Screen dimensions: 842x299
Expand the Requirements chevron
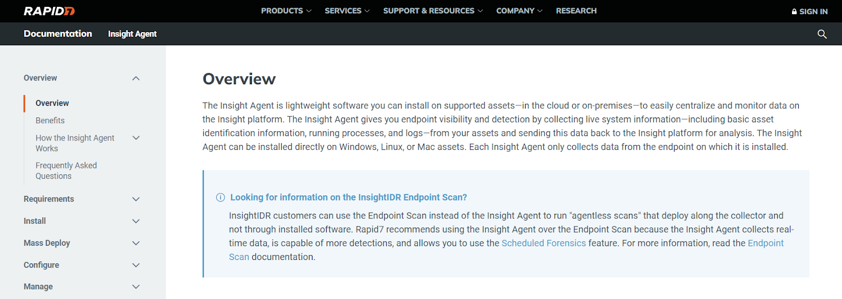tap(136, 199)
